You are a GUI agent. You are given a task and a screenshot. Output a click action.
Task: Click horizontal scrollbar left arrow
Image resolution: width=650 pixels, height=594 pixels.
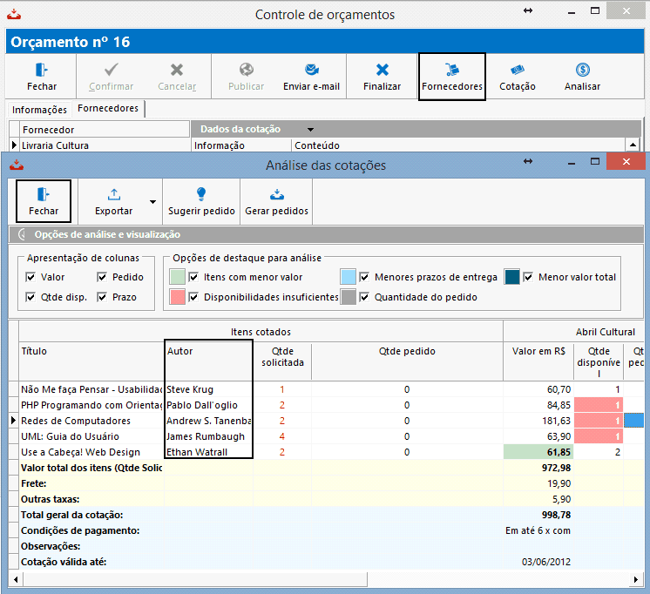[16, 579]
